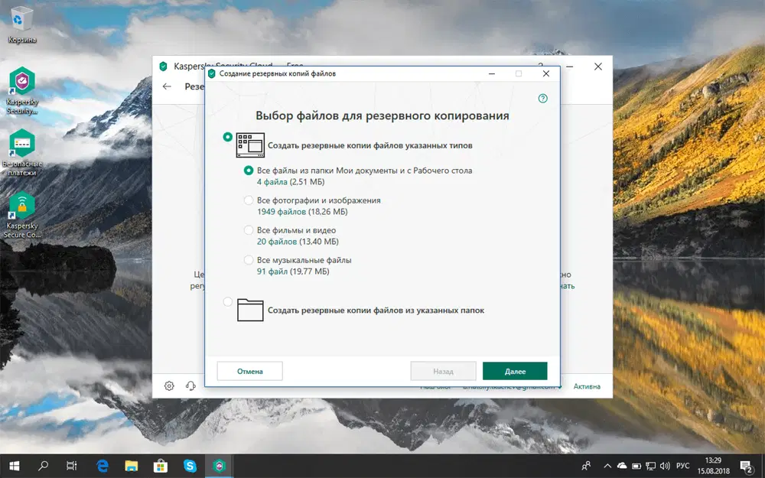Open help via the question mark icon
The height and width of the screenshot is (478, 765).
click(542, 99)
